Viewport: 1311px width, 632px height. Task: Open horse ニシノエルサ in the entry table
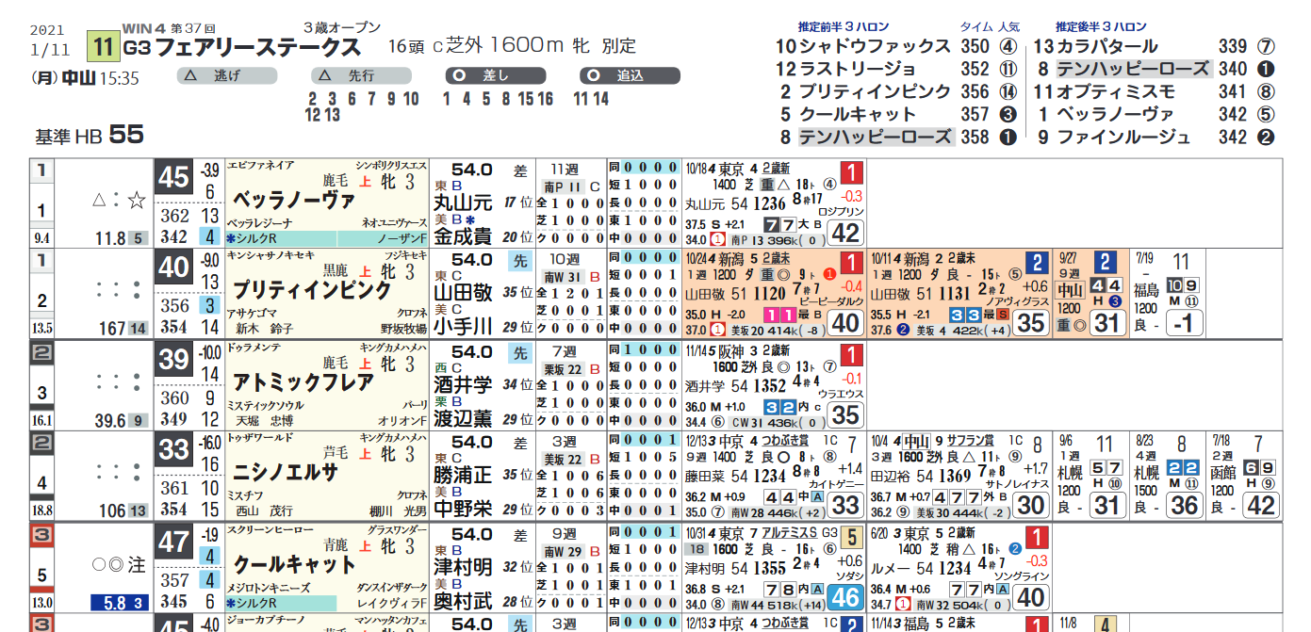tap(286, 473)
